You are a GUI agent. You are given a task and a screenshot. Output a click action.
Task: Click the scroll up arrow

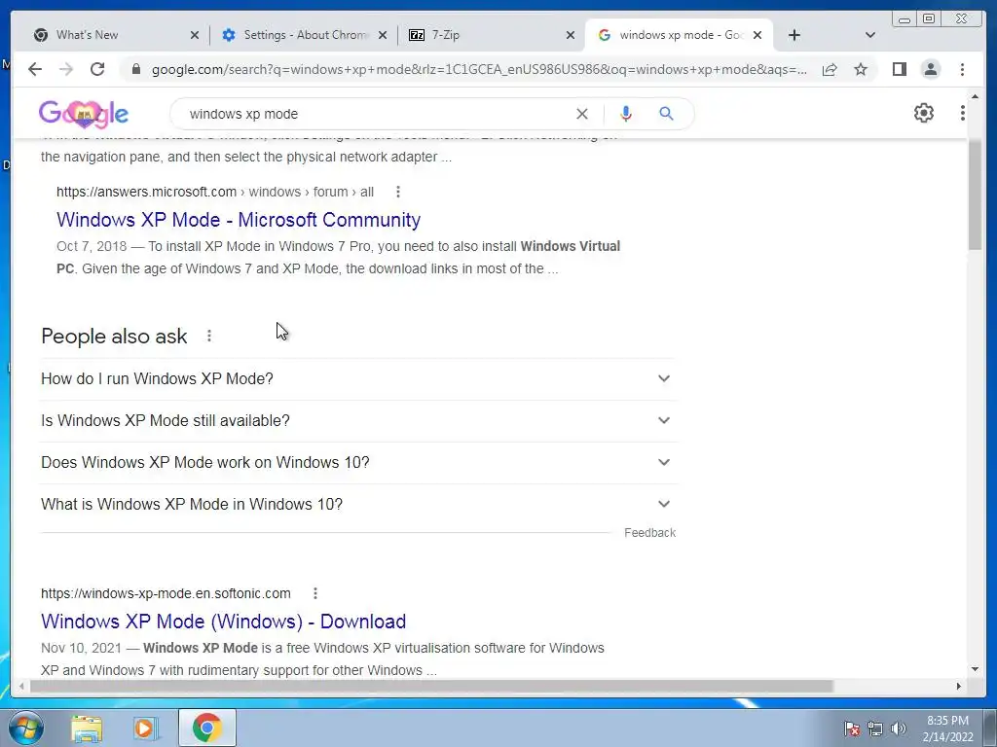tap(975, 96)
